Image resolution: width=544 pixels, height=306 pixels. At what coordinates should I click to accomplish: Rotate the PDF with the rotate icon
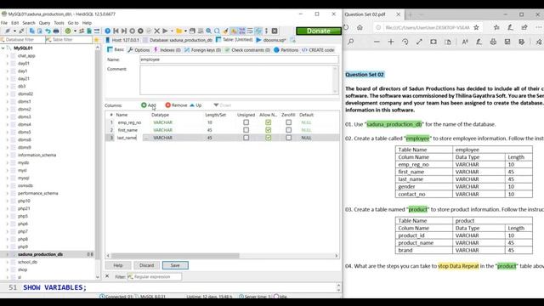[x=405, y=42]
